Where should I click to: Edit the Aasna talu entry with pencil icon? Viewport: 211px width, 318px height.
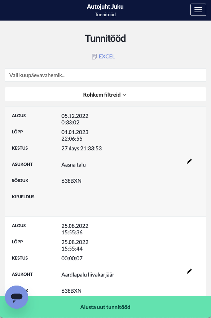[189, 161]
